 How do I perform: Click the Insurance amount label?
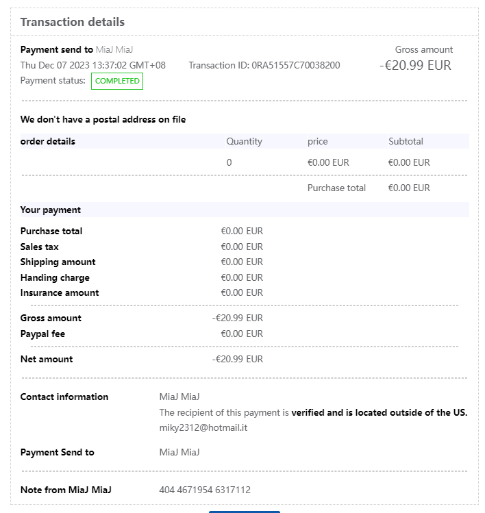coord(60,292)
